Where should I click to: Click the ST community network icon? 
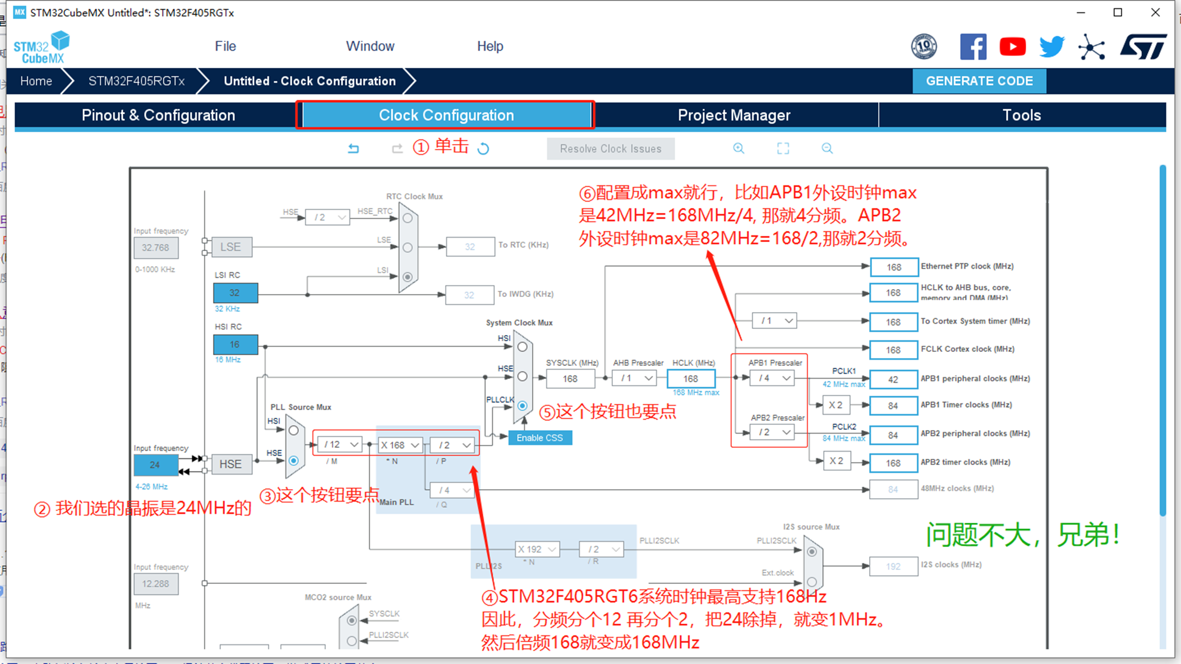click(x=1091, y=47)
